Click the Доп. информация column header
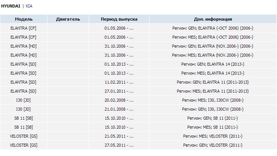Viewport: 277px width, 156px height. (x=213, y=19)
